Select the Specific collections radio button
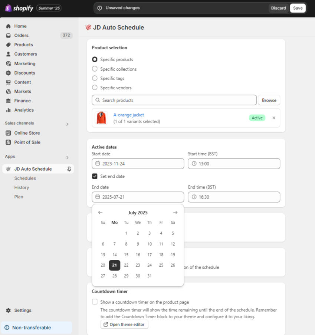This screenshot has width=315, height=335. pos(95,69)
